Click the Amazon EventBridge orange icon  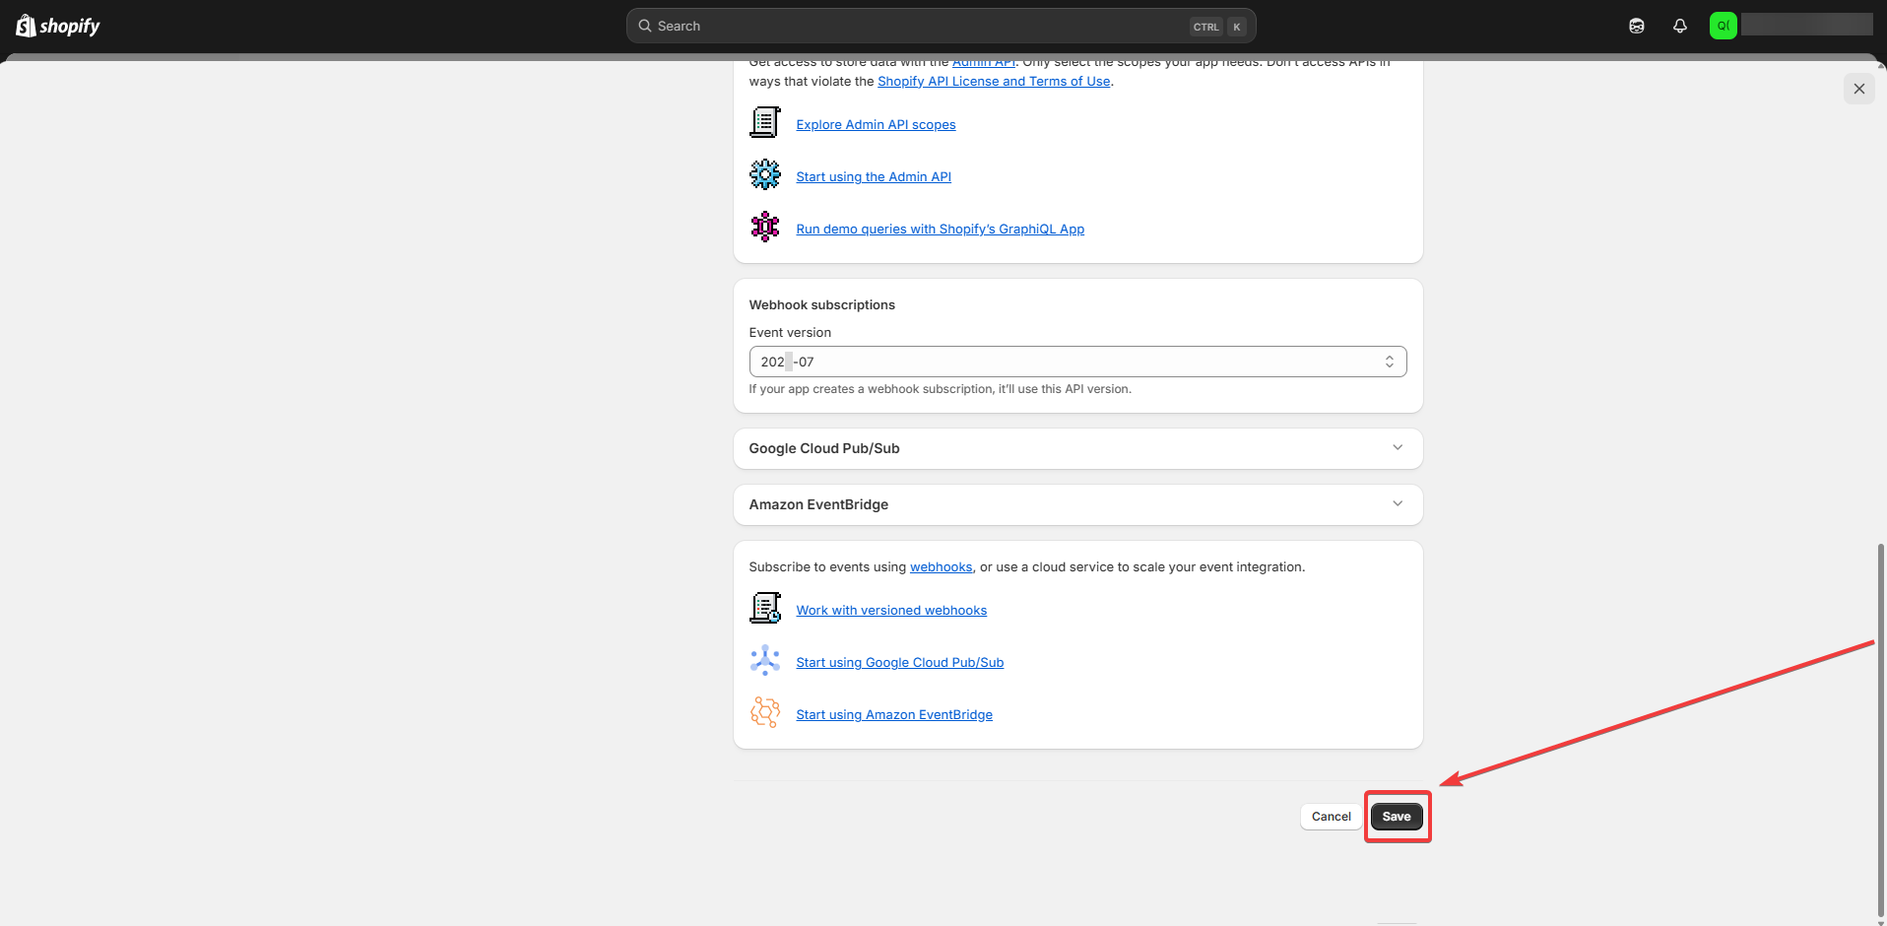pyautogui.click(x=764, y=713)
